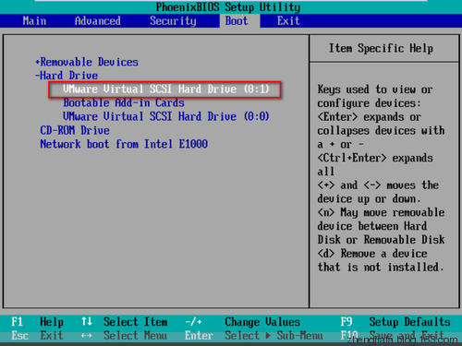The width and height of the screenshot is (462, 346).
Task: Click Esc Exit in the footer
Action: coord(37,336)
